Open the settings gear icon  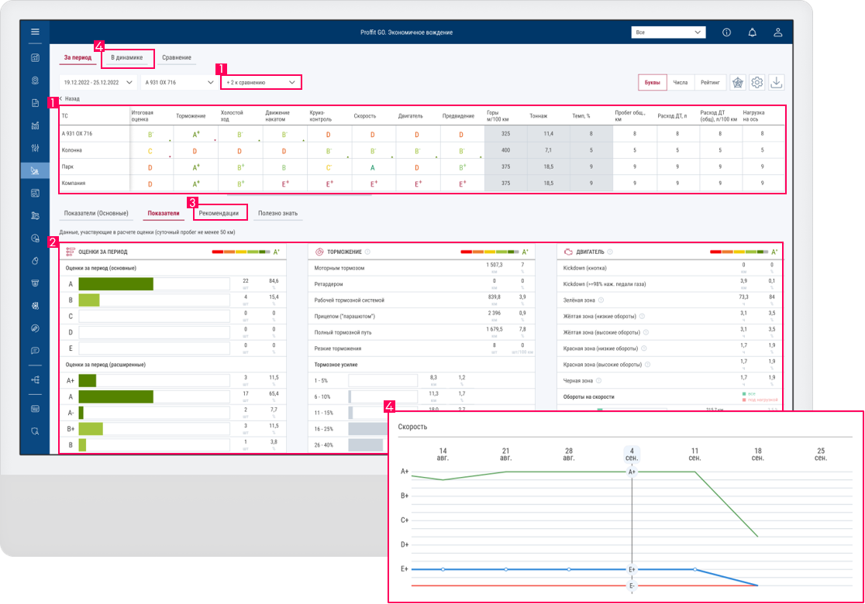coord(756,82)
